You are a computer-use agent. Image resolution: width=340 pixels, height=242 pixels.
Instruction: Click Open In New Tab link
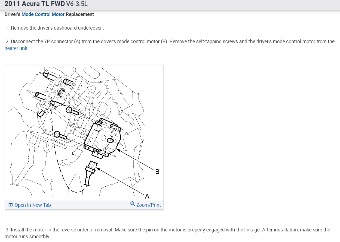[33, 205]
